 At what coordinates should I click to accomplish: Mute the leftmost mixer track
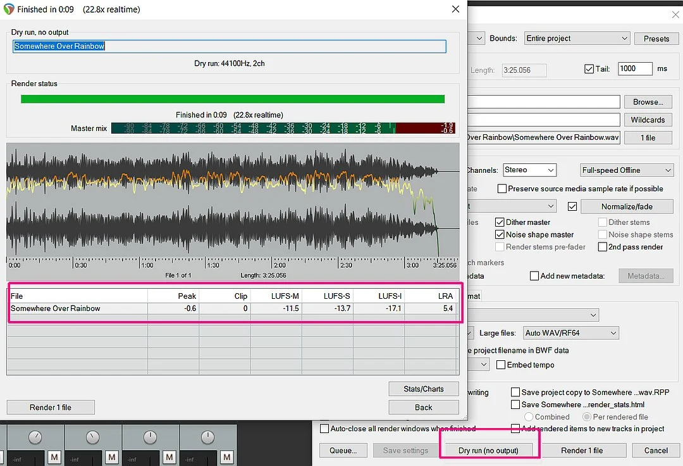click(54, 457)
